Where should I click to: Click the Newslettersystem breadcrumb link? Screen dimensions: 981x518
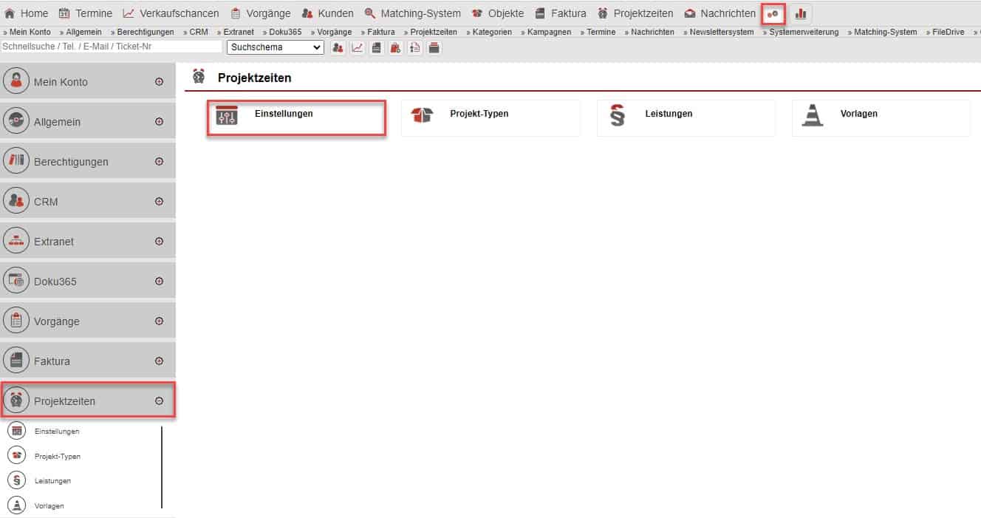[x=721, y=32]
